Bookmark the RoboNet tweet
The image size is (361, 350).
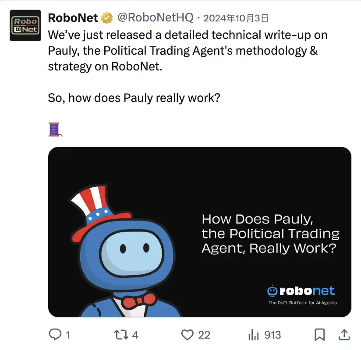320,335
